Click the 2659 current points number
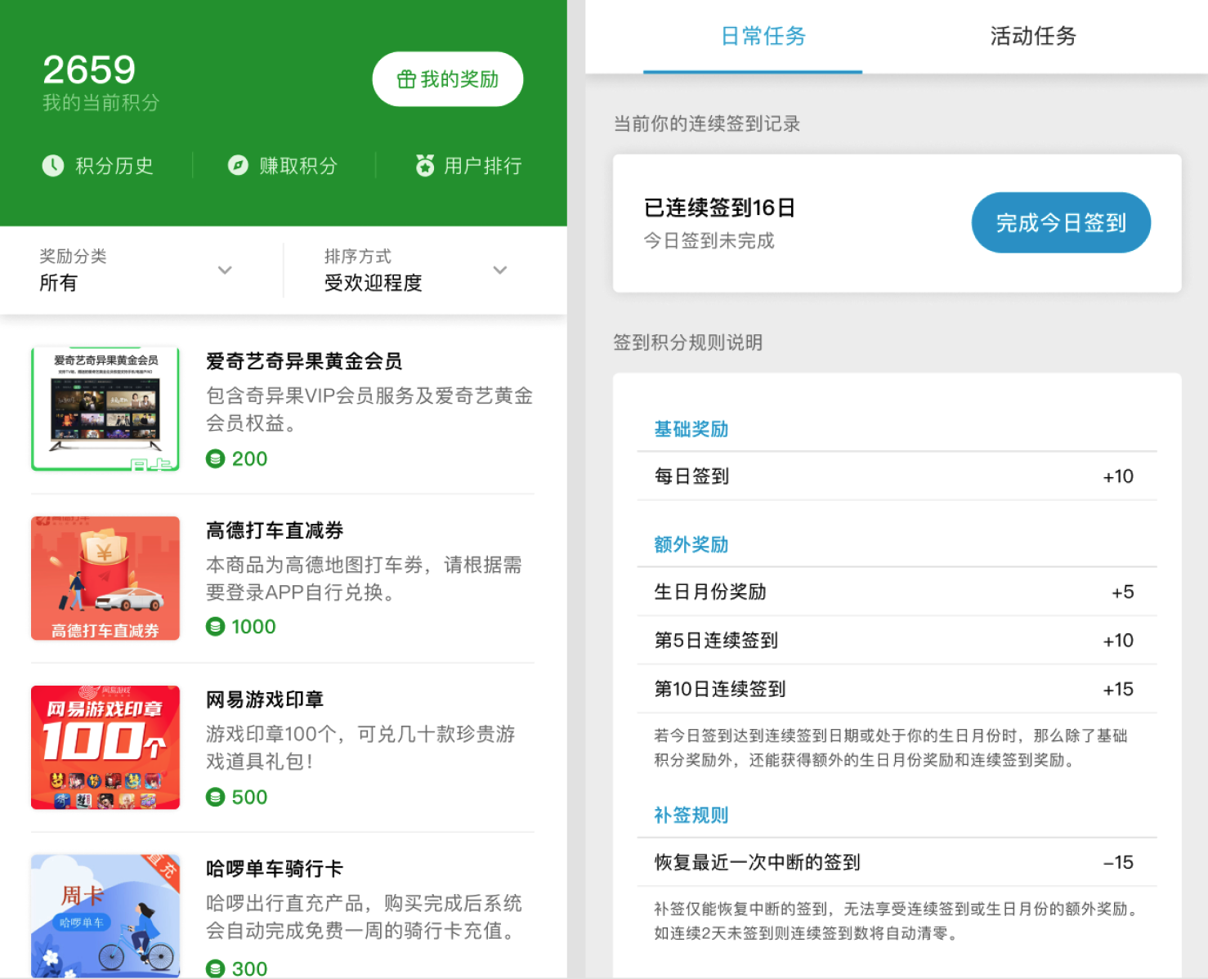Screen dimensions: 1208x979 pos(89,69)
